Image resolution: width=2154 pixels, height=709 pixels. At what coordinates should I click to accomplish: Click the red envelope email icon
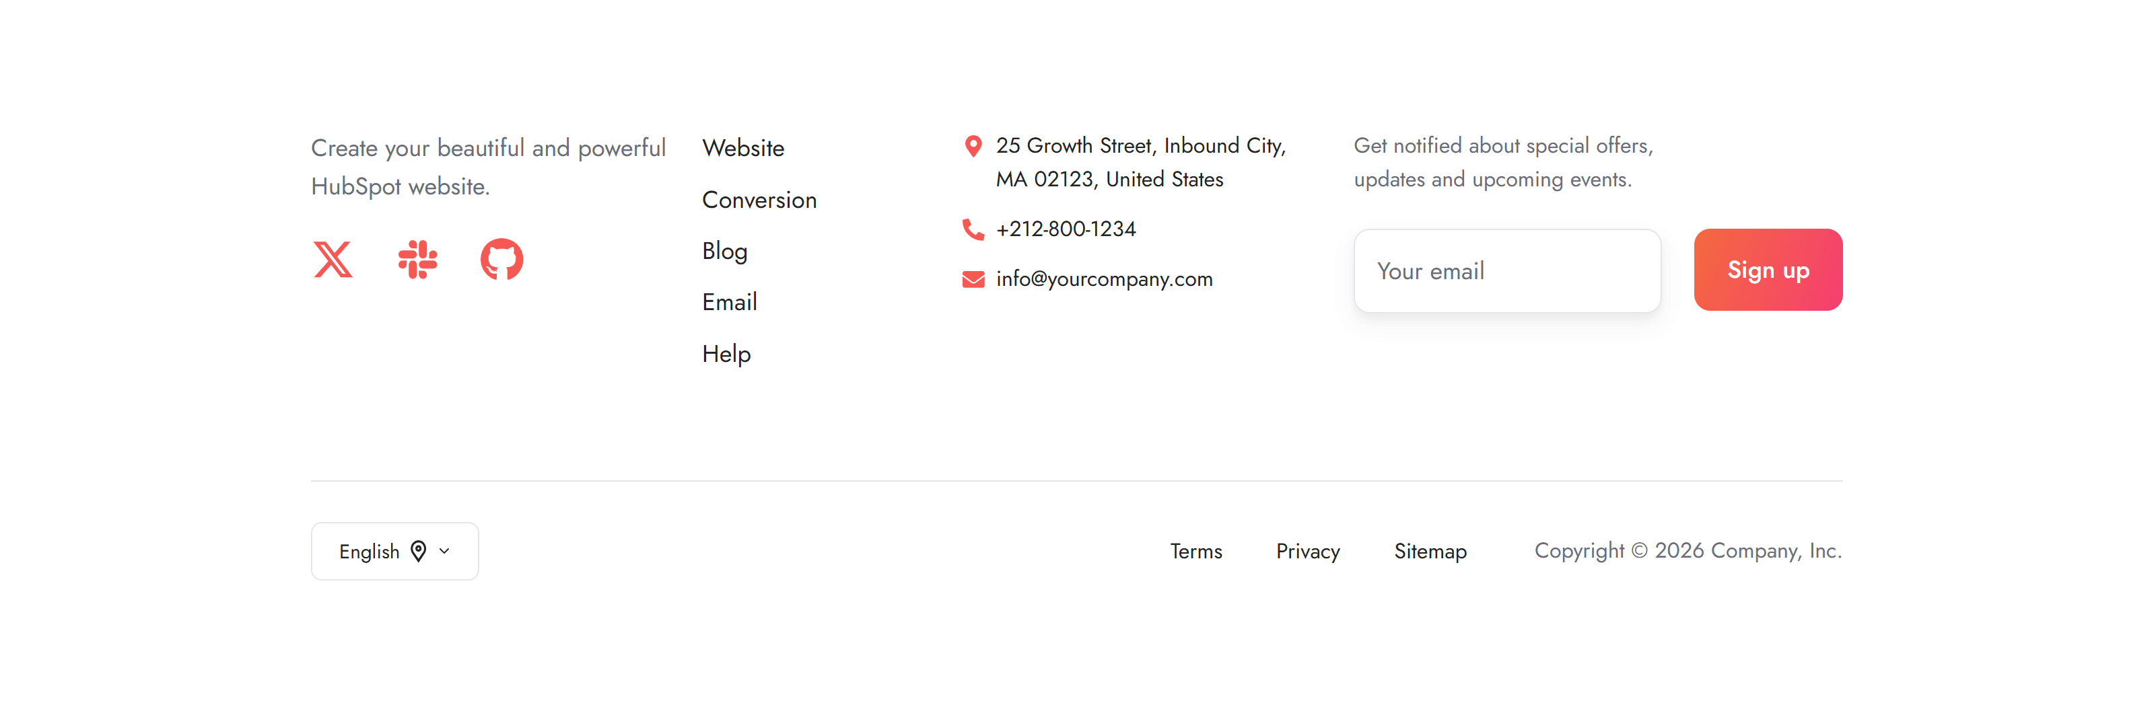(973, 279)
